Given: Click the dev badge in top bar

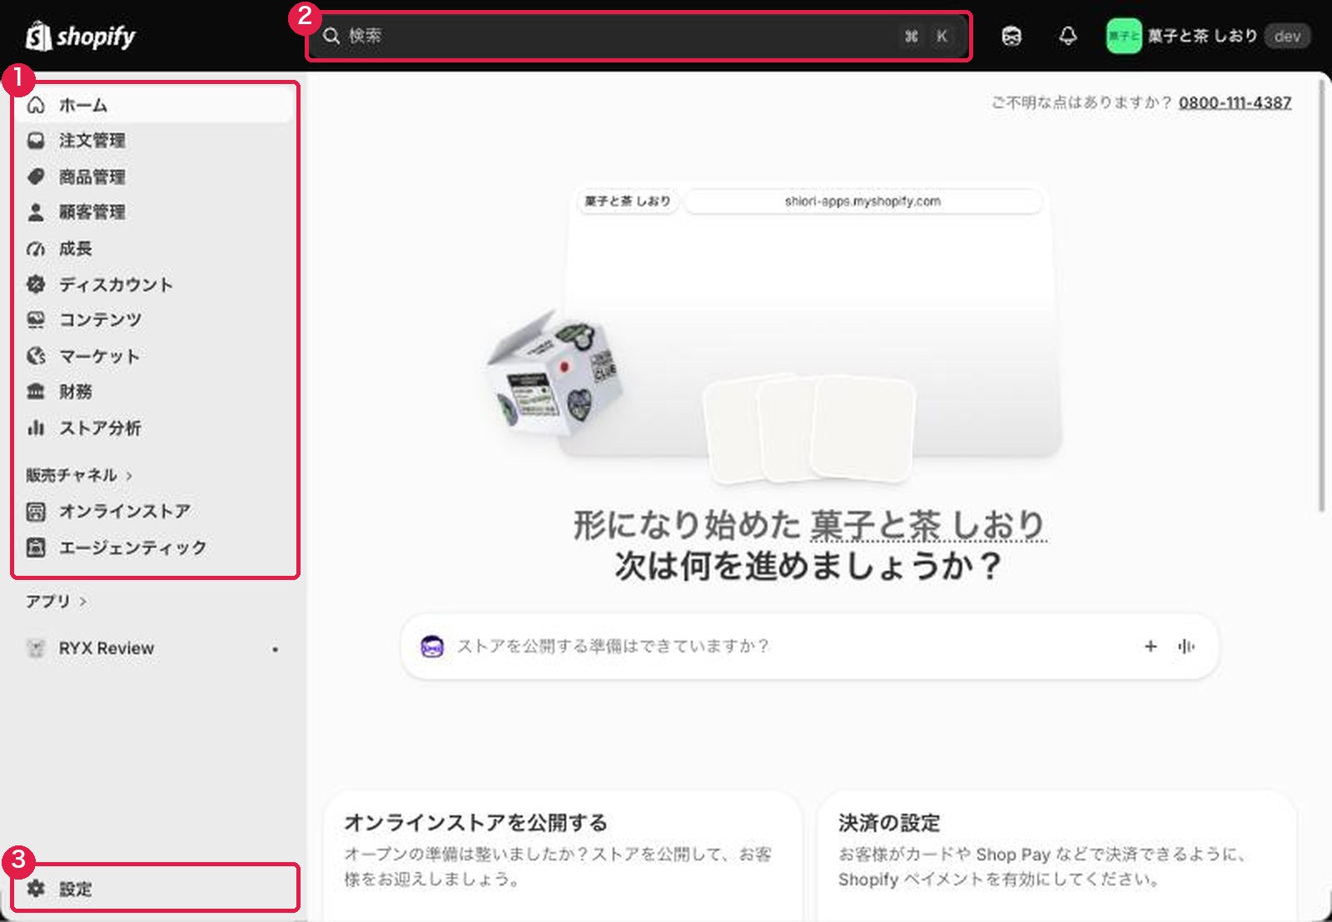Looking at the screenshot, I should pos(1287,36).
